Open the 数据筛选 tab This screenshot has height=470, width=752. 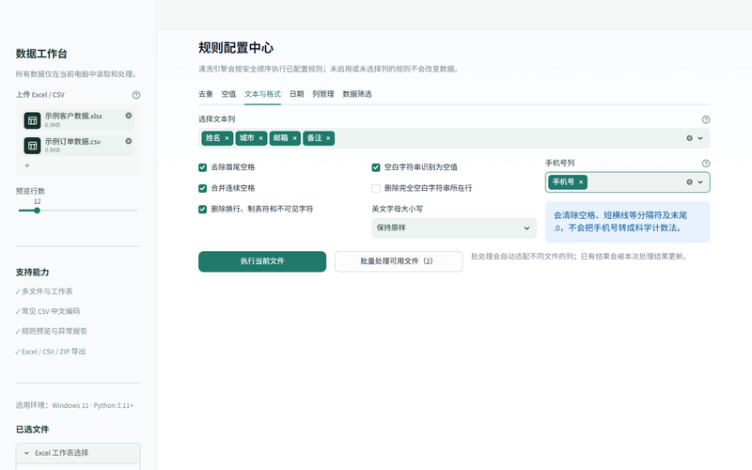pyautogui.click(x=357, y=94)
